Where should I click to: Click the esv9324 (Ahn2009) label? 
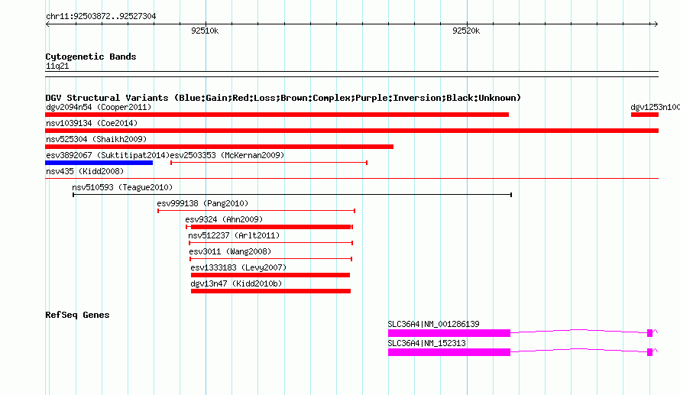click(x=224, y=219)
